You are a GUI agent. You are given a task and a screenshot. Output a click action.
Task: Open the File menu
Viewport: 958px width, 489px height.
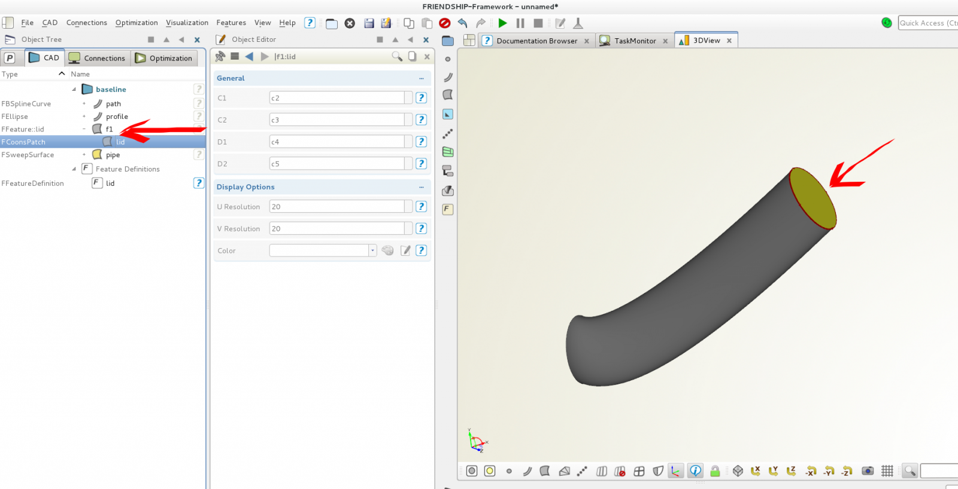pyautogui.click(x=27, y=23)
